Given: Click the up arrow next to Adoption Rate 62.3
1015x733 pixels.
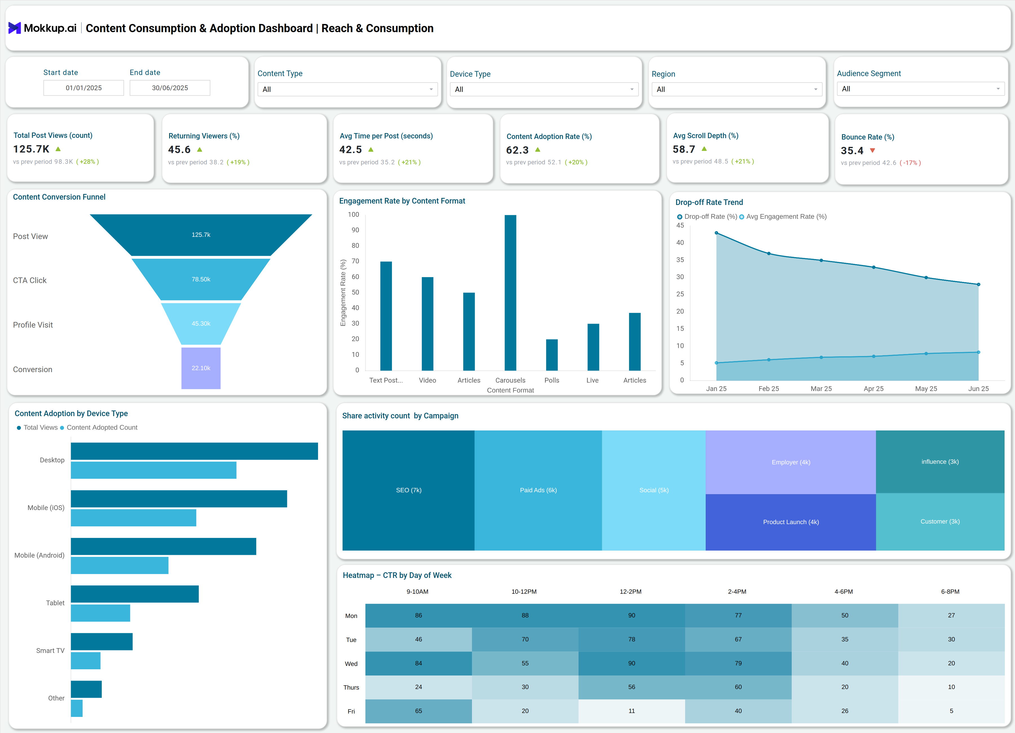Looking at the screenshot, I should pyautogui.click(x=537, y=150).
